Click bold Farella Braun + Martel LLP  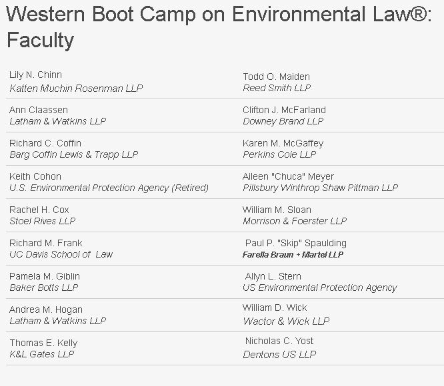coord(293,255)
